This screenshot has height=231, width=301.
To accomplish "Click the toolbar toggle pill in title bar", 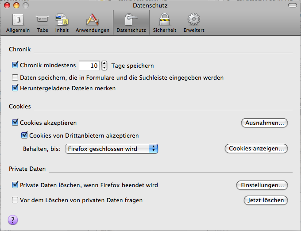I will tap(292, 5).
